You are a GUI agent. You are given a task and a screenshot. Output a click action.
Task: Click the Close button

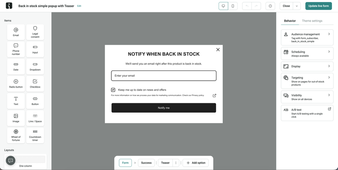[286, 6]
